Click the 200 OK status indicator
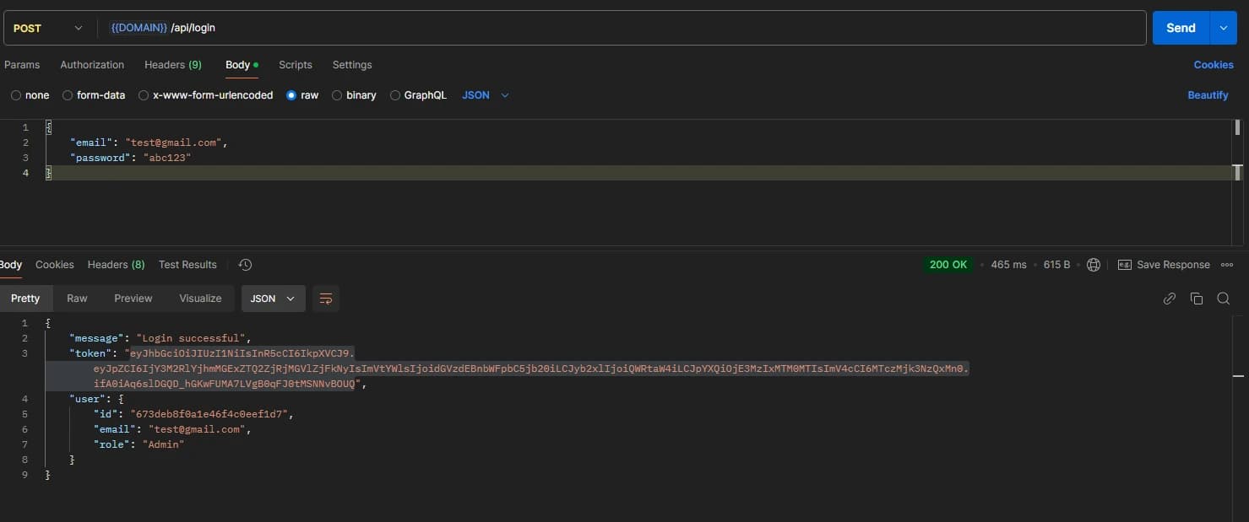 pyautogui.click(x=948, y=264)
